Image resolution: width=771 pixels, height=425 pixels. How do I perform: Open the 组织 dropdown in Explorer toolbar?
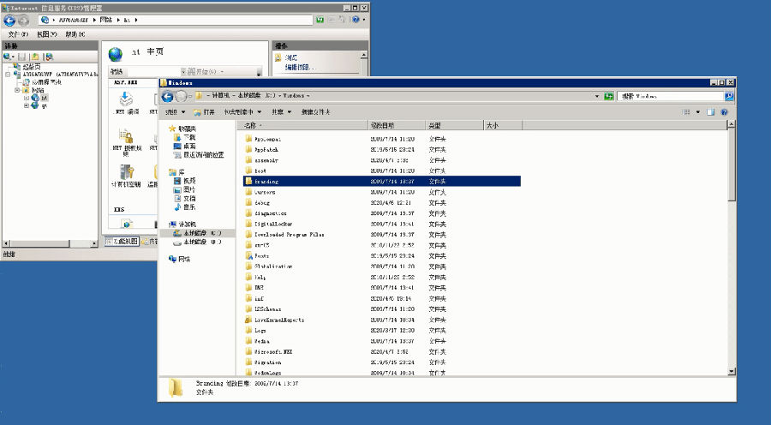pyautogui.click(x=174, y=111)
